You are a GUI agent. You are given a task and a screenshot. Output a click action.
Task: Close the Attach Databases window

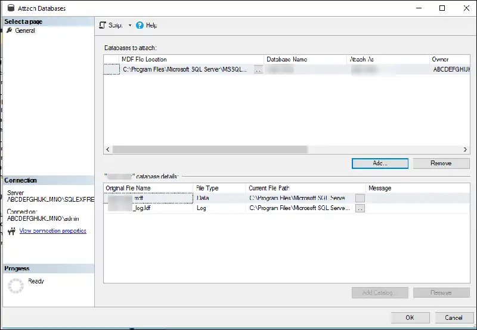coord(466,8)
